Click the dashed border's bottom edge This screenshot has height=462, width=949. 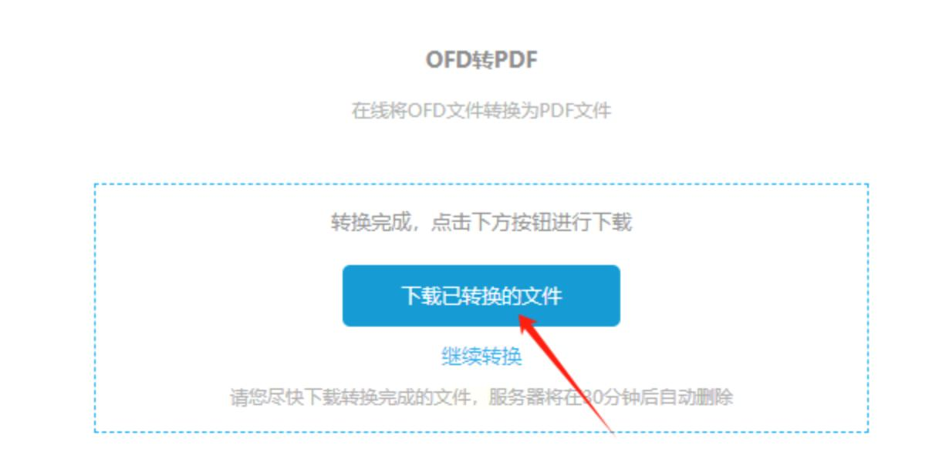point(481,432)
